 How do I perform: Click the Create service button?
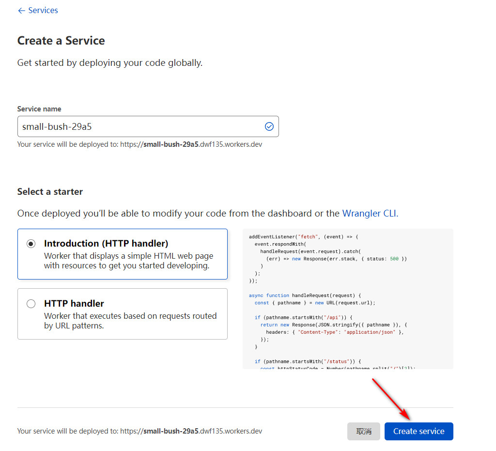pyautogui.click(x=419, y=432)
